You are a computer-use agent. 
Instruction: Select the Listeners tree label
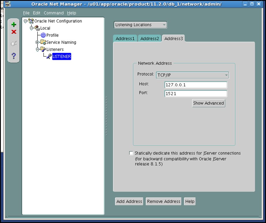(x=55, y=49)
